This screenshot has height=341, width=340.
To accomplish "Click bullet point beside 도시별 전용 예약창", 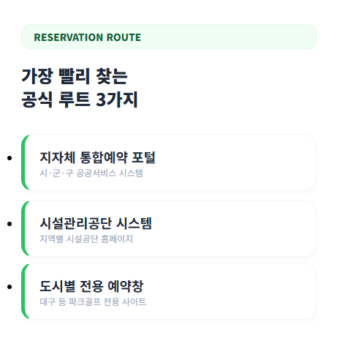I will (10, 287).
